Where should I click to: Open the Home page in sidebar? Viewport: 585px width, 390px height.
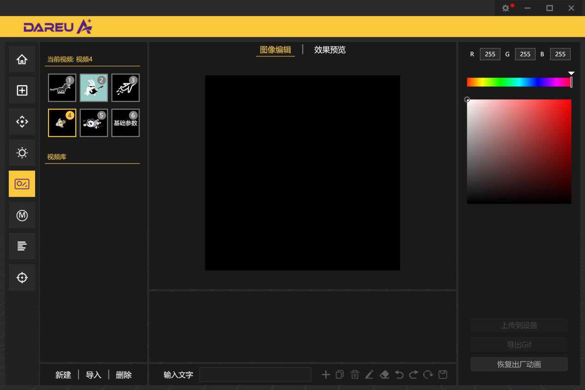[x=22, y=60]
